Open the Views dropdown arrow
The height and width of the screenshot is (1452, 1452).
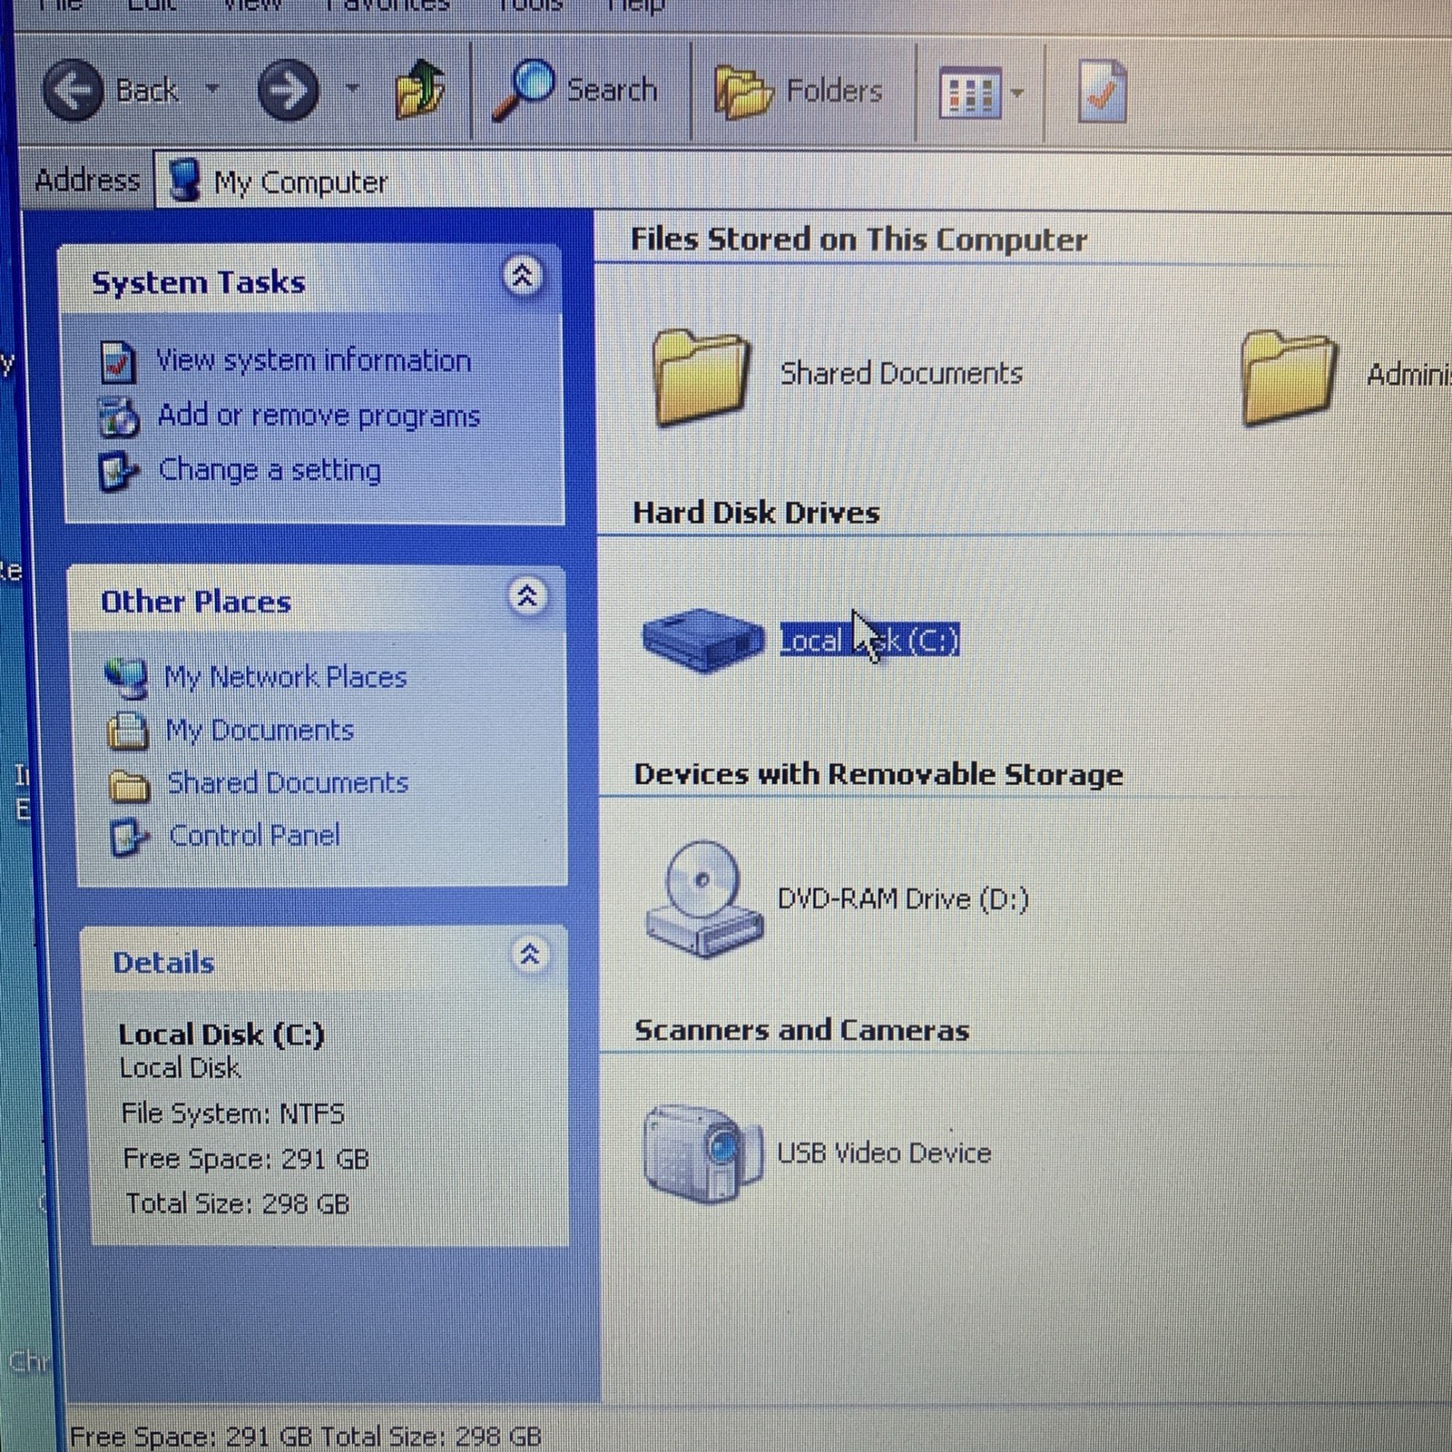point(1017,93)
